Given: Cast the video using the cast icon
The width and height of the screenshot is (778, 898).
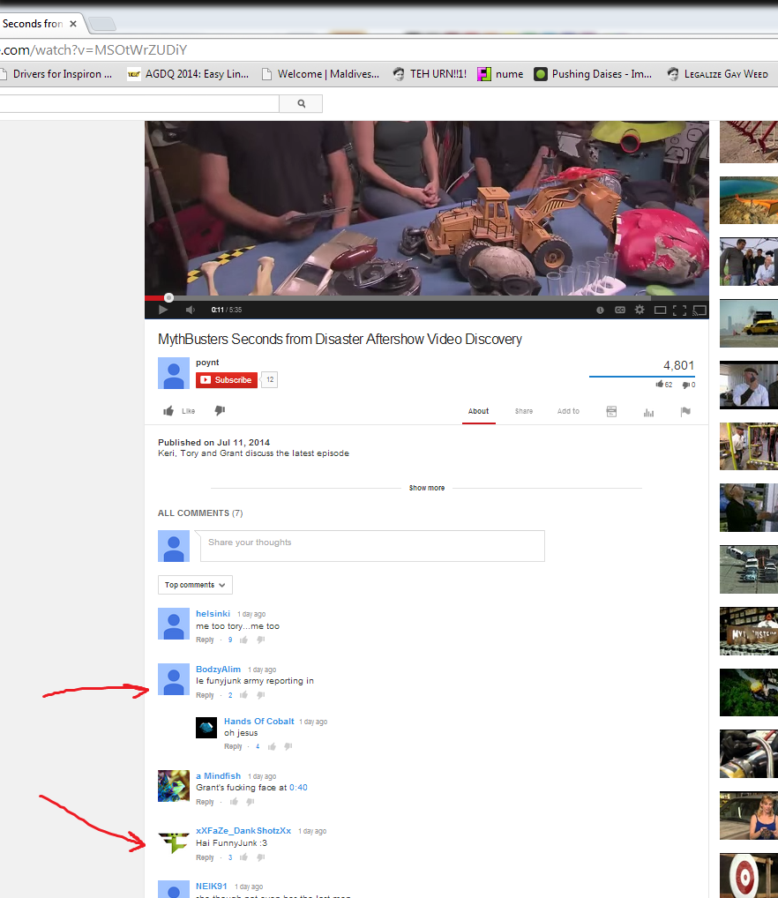Looking at the screenshot, I should point(699,310).
